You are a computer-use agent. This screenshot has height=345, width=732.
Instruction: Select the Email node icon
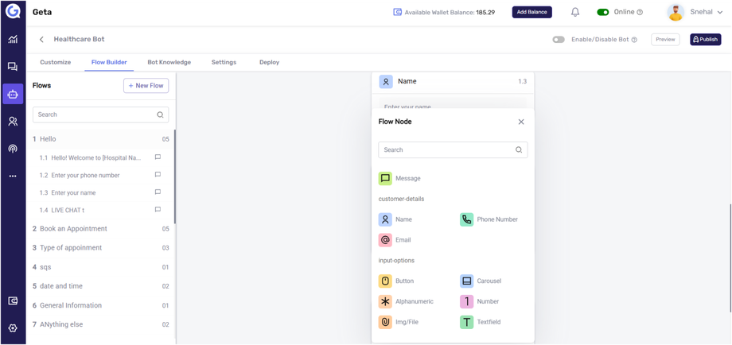point(385,240)
